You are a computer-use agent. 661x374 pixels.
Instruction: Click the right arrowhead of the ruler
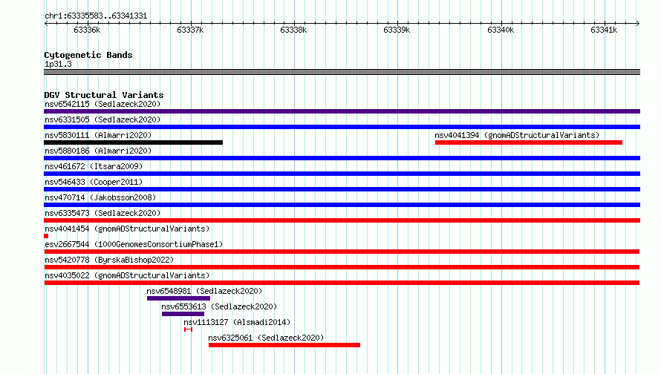click(638, 23)
